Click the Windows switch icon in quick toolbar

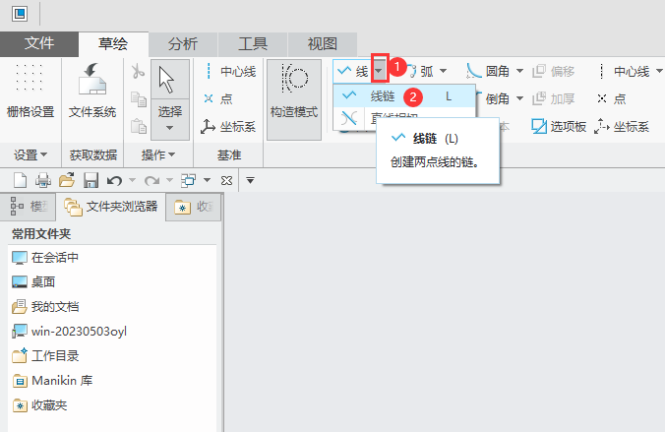tap(188, 180)
